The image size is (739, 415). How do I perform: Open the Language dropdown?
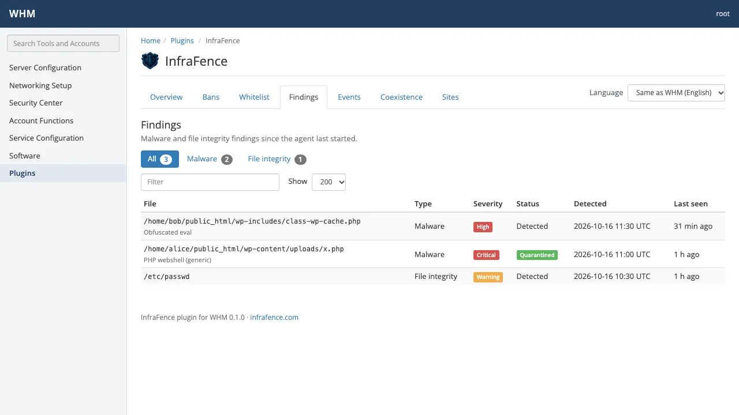pos(676,93)
